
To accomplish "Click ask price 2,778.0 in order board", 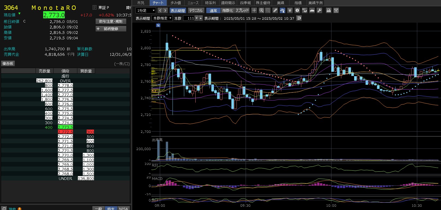I will tap(65, 86).
